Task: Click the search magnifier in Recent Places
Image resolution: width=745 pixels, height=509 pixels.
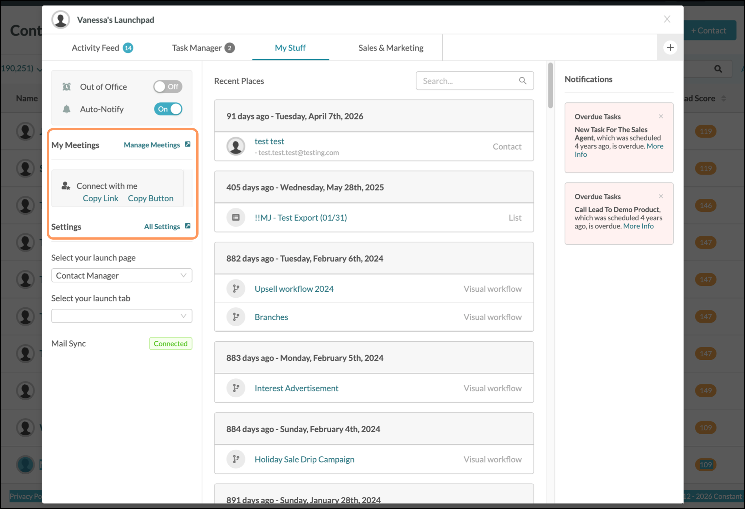Action: click(523, 81)
